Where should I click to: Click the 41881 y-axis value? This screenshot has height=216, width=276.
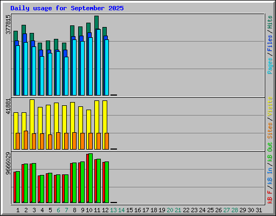8,106
